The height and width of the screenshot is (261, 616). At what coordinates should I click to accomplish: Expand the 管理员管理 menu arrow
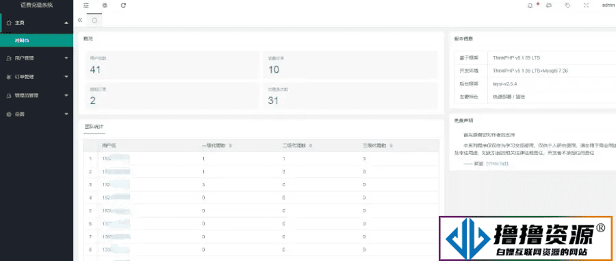click(x=66, y=95)
